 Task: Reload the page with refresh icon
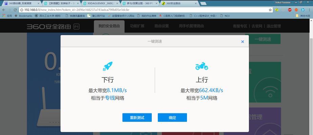point(15,10)
